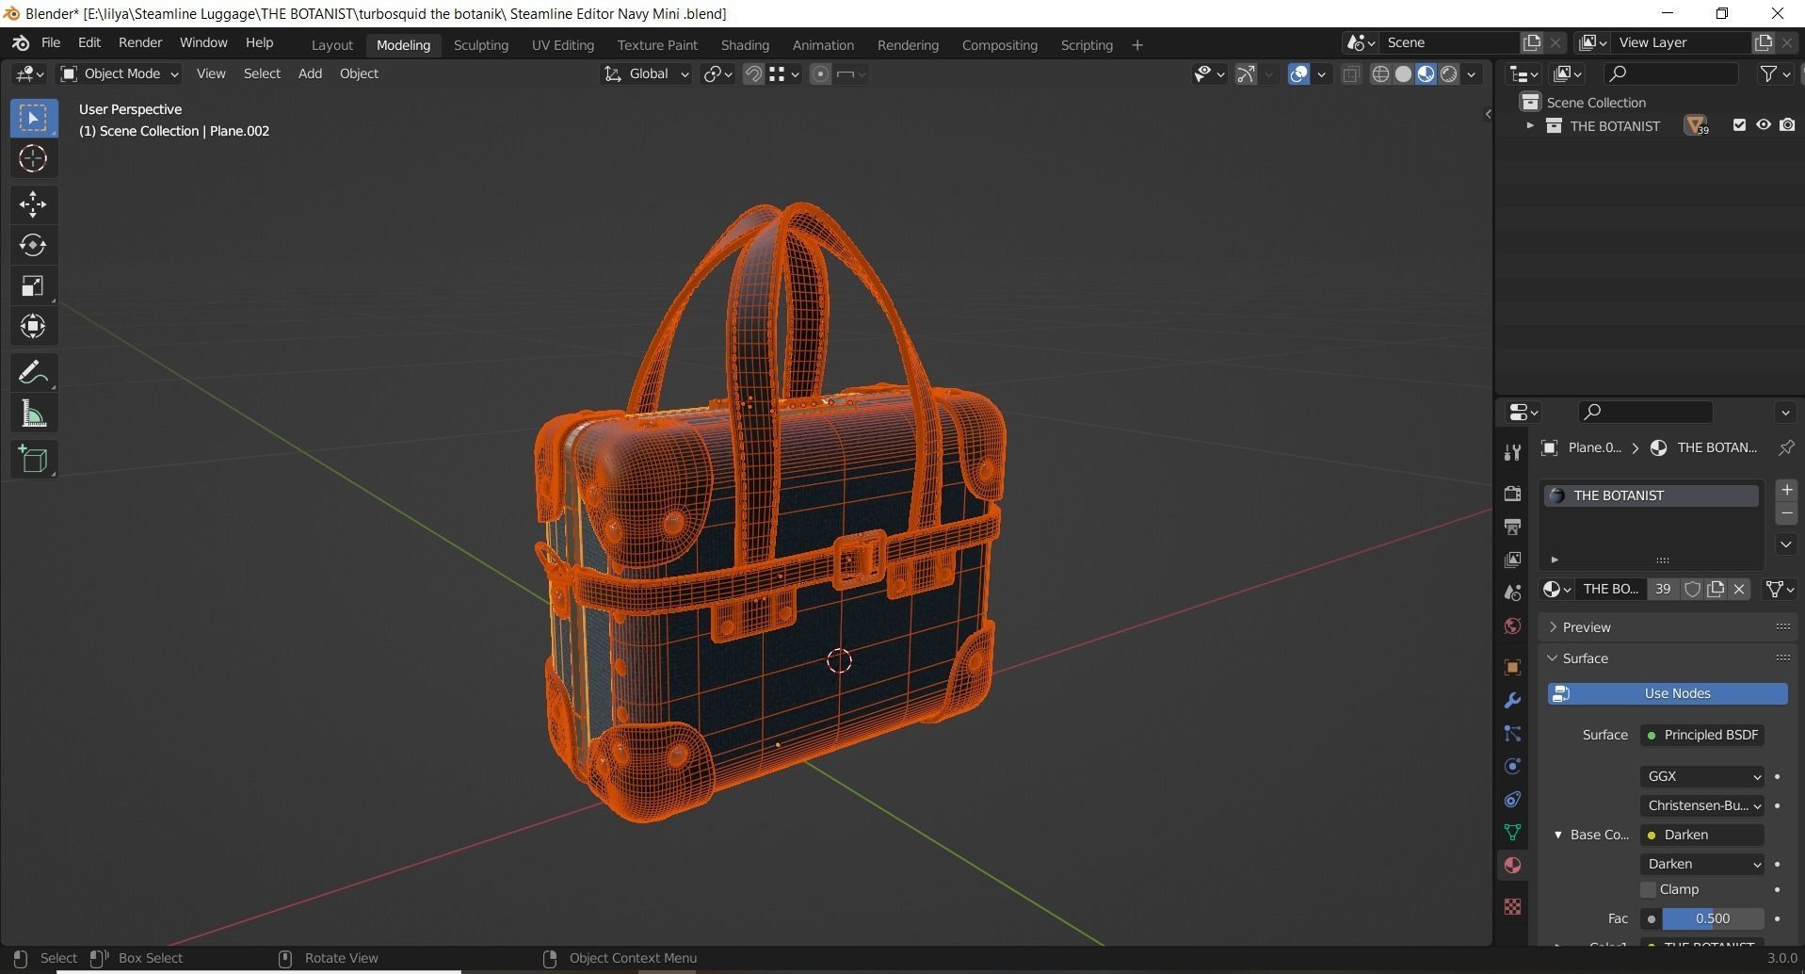Open the Object properties tab
Screen dimensions: 1805x974
click(x=1512, y=667)
